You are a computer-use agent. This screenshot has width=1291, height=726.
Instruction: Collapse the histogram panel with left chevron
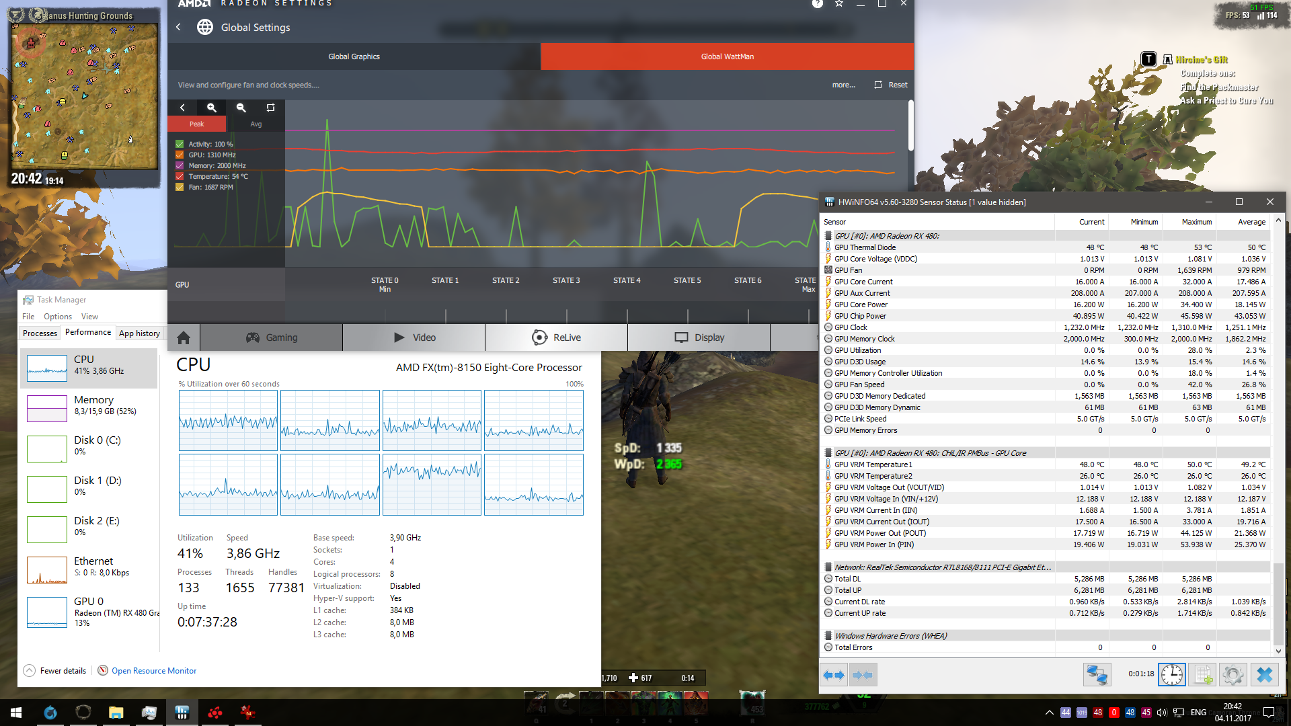(182, 108)
